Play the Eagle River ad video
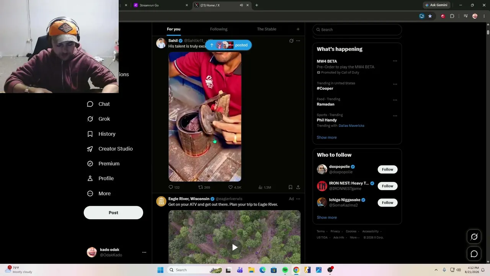Screen dimensions: 490x276 (x=235, y=247)
